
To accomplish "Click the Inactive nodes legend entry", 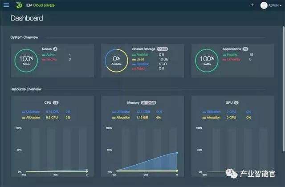I will [49, 59].
